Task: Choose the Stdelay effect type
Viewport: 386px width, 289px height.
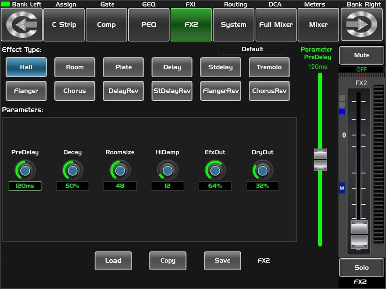Action: (x=221, y=67)
